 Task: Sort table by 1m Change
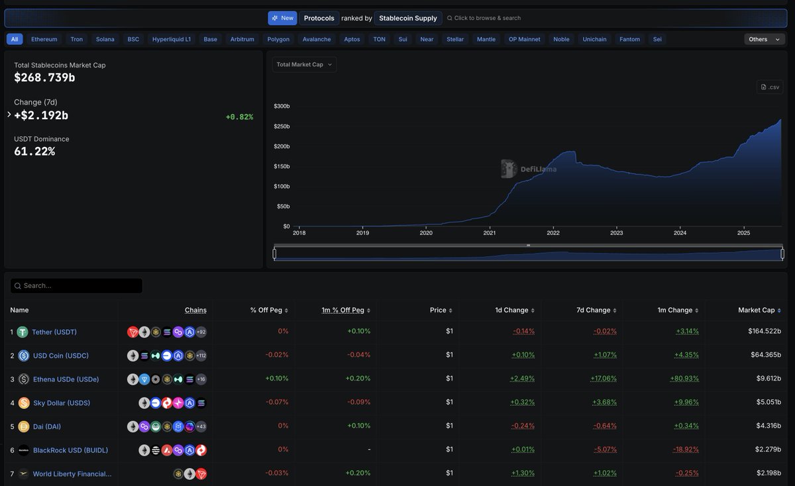678,310
